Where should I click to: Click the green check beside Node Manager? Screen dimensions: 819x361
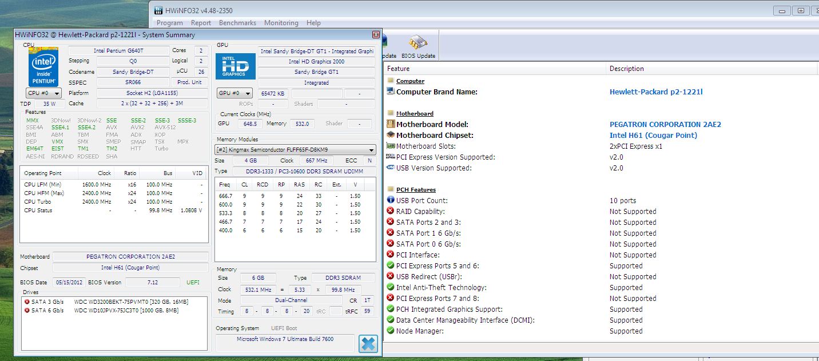pos(391,331)
